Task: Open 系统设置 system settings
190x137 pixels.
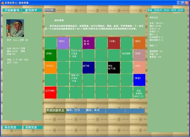Action: 50,10
